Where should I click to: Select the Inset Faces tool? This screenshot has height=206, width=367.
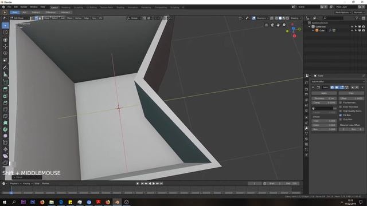click(5, 96)
